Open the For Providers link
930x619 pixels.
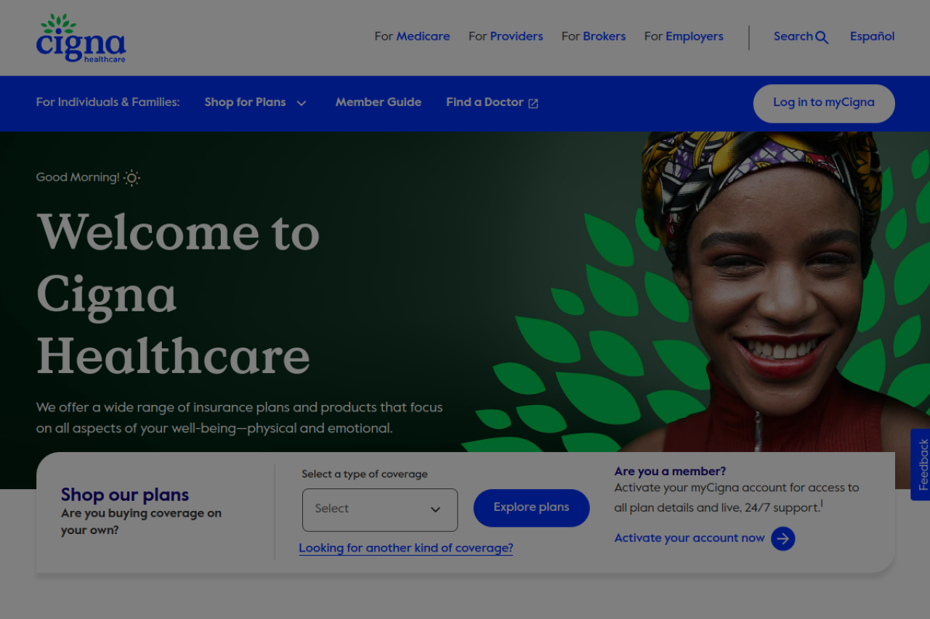[x=506, y=36]
